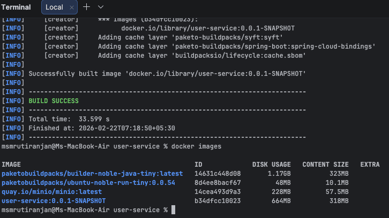Click the 'docker images' command text
The height and width of the screenshot is (218, 389).
tap(198, 146)
